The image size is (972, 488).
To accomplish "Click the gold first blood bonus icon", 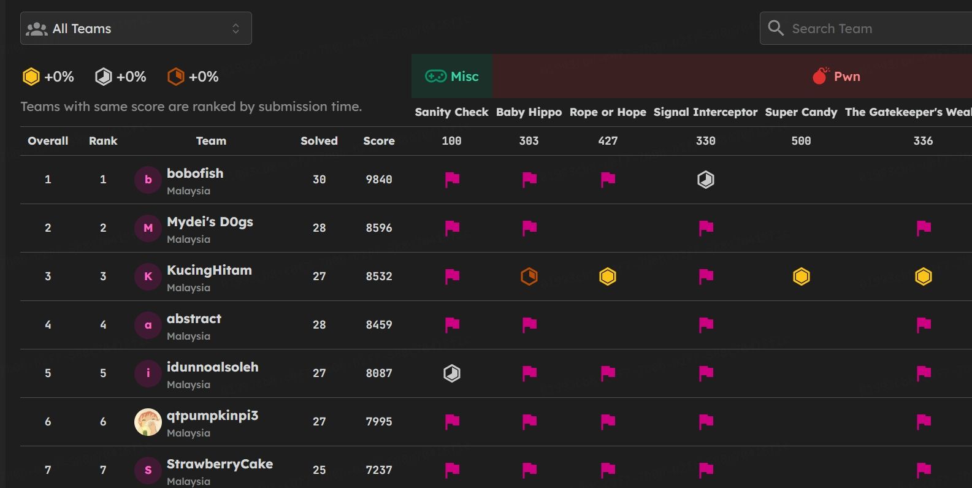I will (31, 77).
